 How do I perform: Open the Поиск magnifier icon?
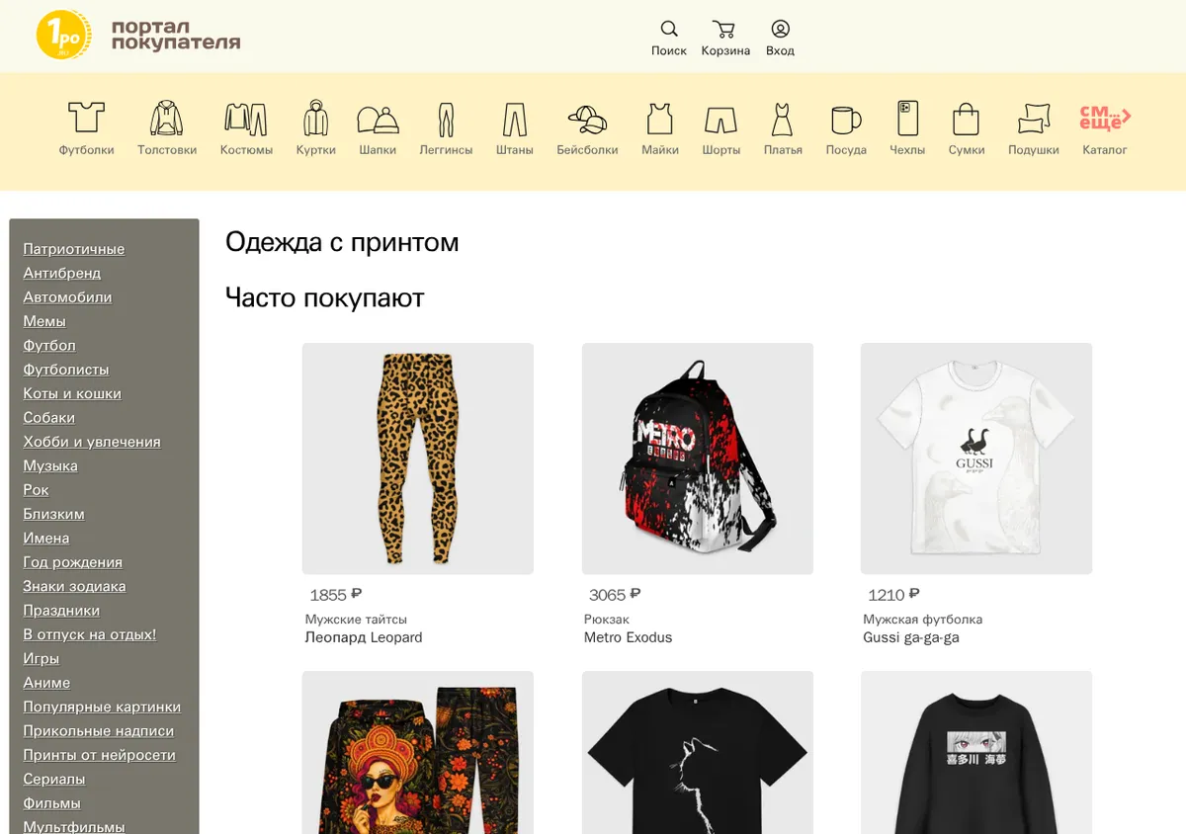tap(669, 29)
